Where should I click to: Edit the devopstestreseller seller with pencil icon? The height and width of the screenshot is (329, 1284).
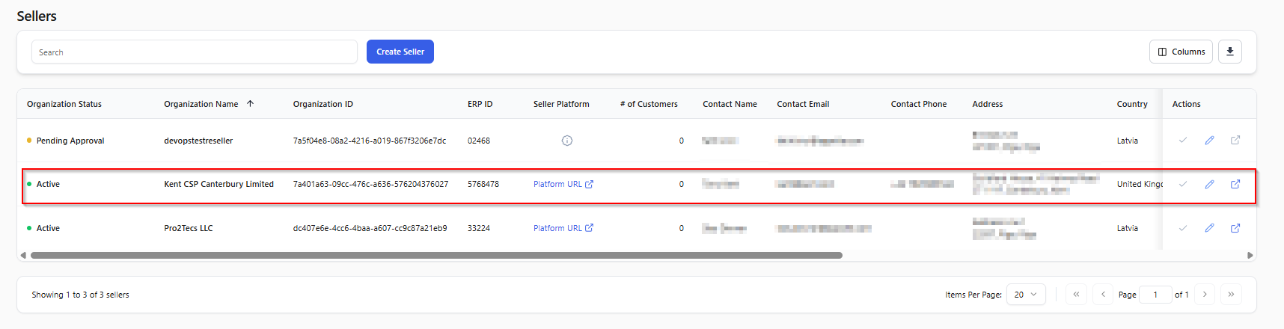pyautogui.click(x=1209, y=141)
